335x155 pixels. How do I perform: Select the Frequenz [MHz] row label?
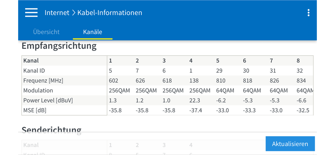point(43,81)
